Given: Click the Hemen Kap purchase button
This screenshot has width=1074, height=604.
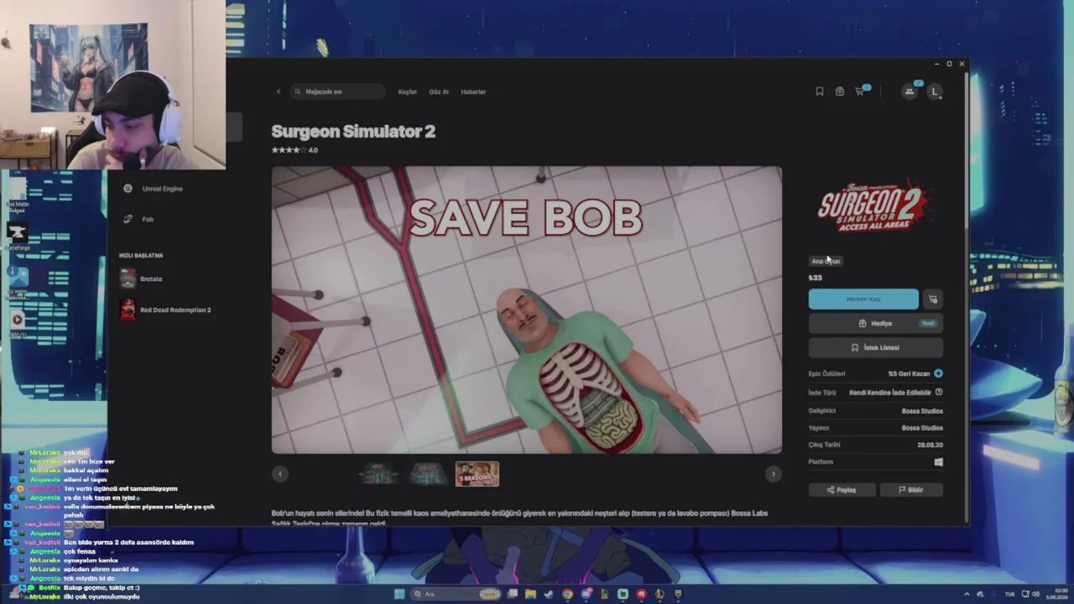Looking at the screenshot, I should 863,299.
